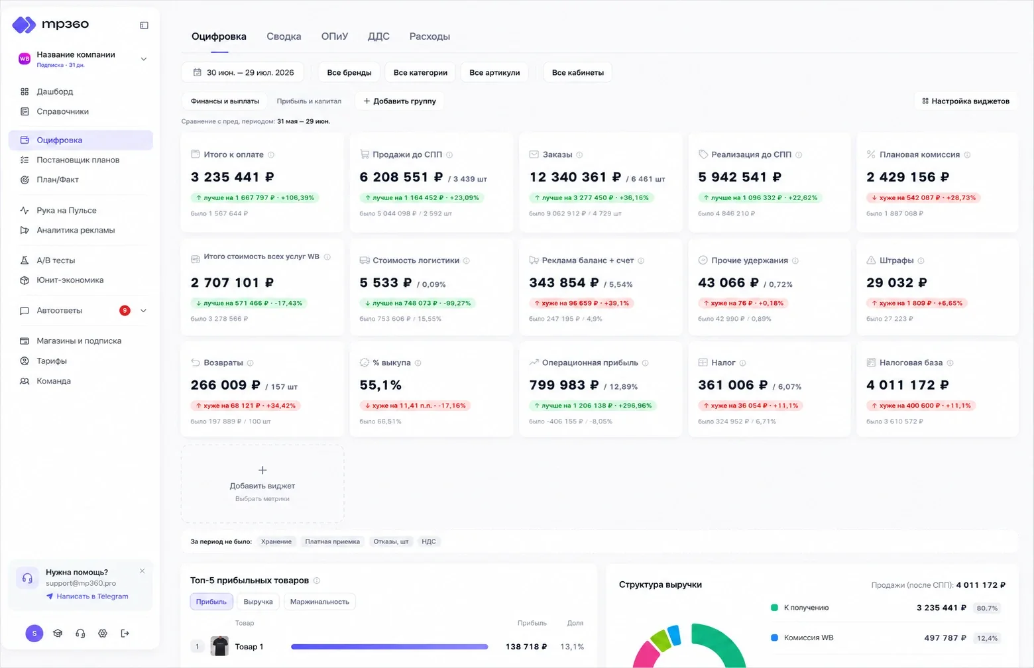Click info icon beside Топ-5 прибыльных товаров
The height and width of the screenshot is (668, 1034).
pos(317,581)
